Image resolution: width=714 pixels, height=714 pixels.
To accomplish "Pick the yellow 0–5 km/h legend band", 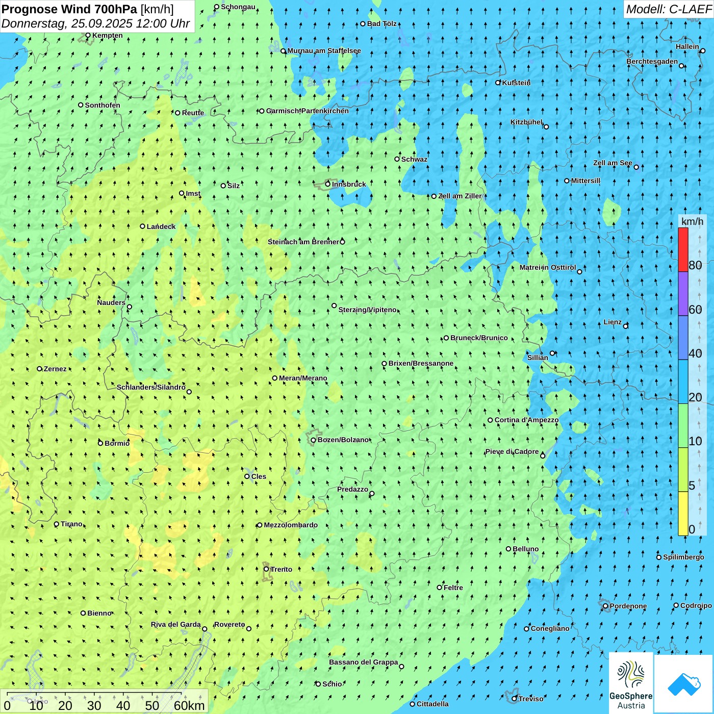I will click(x=683, y=514).
